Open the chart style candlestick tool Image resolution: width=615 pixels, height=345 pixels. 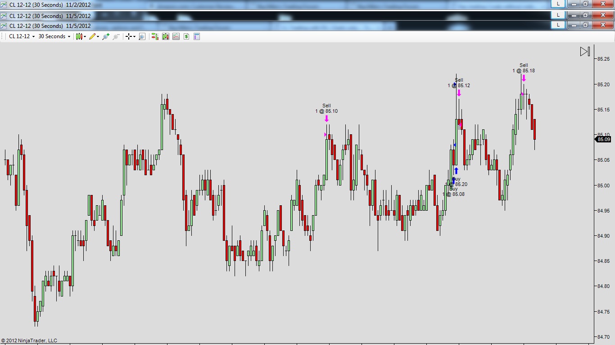[79, 36]
